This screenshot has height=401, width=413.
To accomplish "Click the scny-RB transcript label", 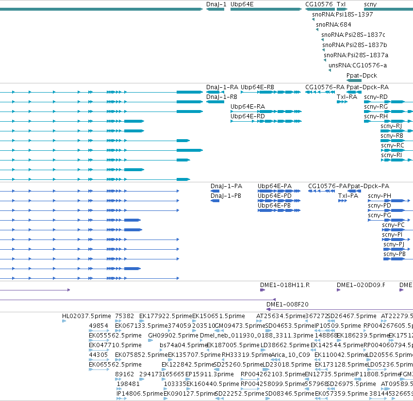I will (392, 136).
